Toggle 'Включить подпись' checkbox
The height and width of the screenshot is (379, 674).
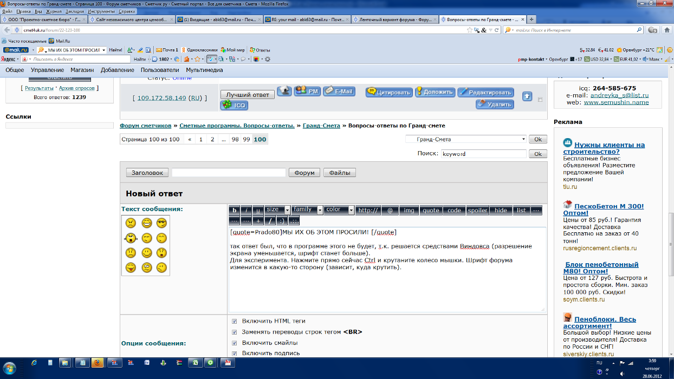click(x=235, y=353)
